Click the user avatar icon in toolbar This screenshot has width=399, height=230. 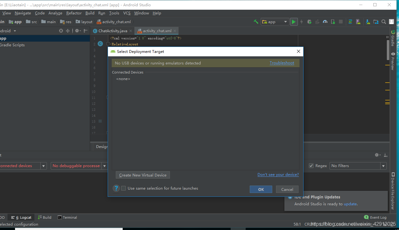(391, 22)
